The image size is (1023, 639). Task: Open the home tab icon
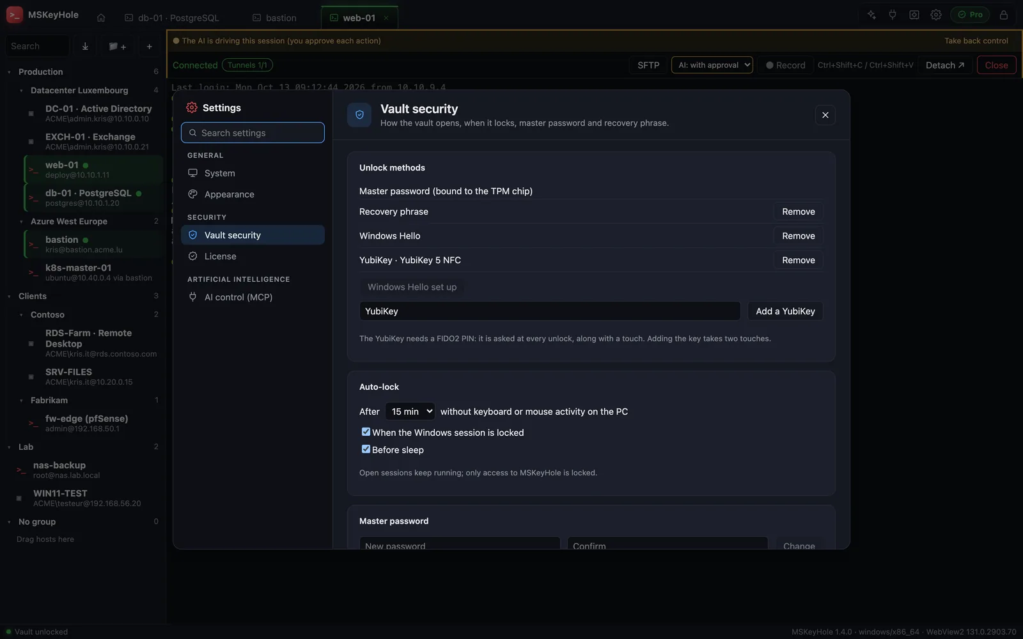pos(101,18)
